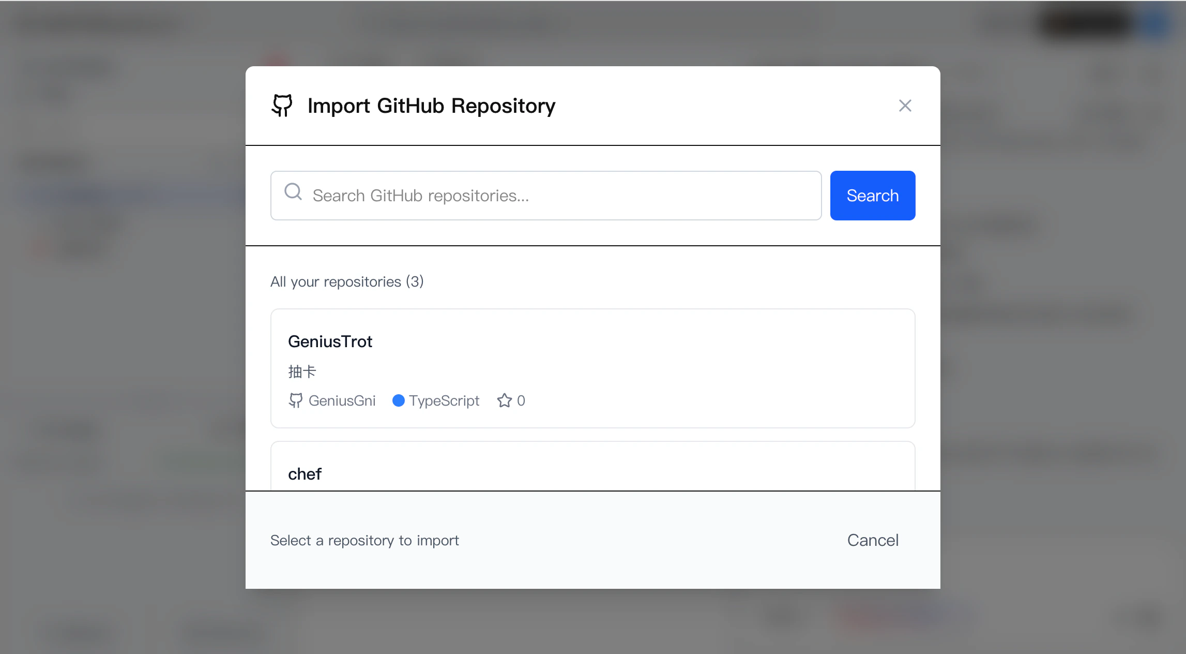Click the GeniusGni owner name

342,400
